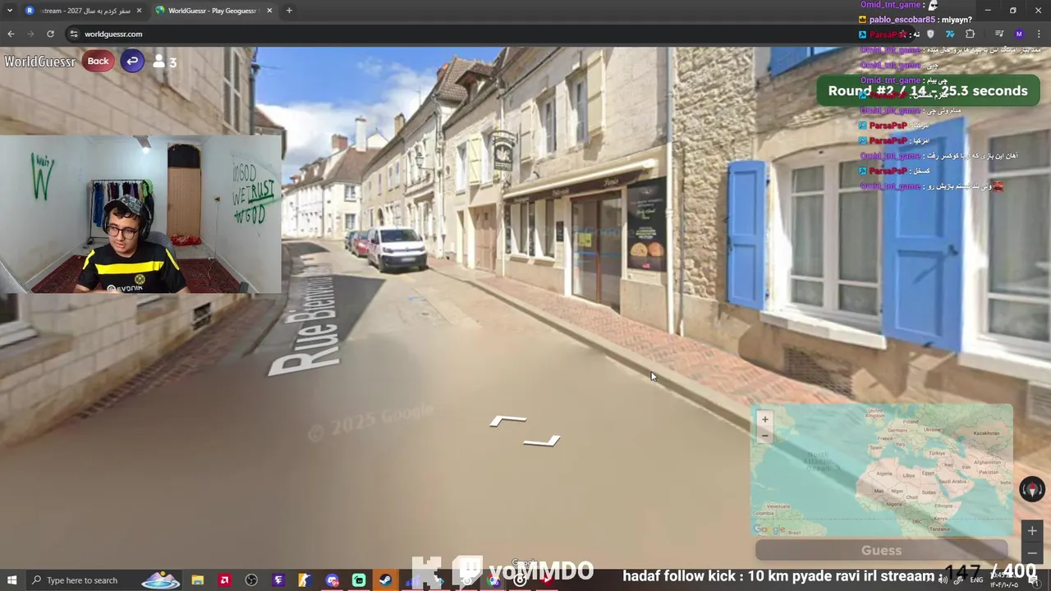The height and width of the screenshot is (591, 1051).
Task: Open the Windows Start menu
Action: point(11,580)
